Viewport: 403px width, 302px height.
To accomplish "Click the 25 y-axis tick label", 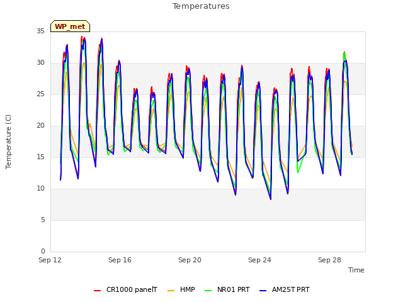I will pos(40,94).
